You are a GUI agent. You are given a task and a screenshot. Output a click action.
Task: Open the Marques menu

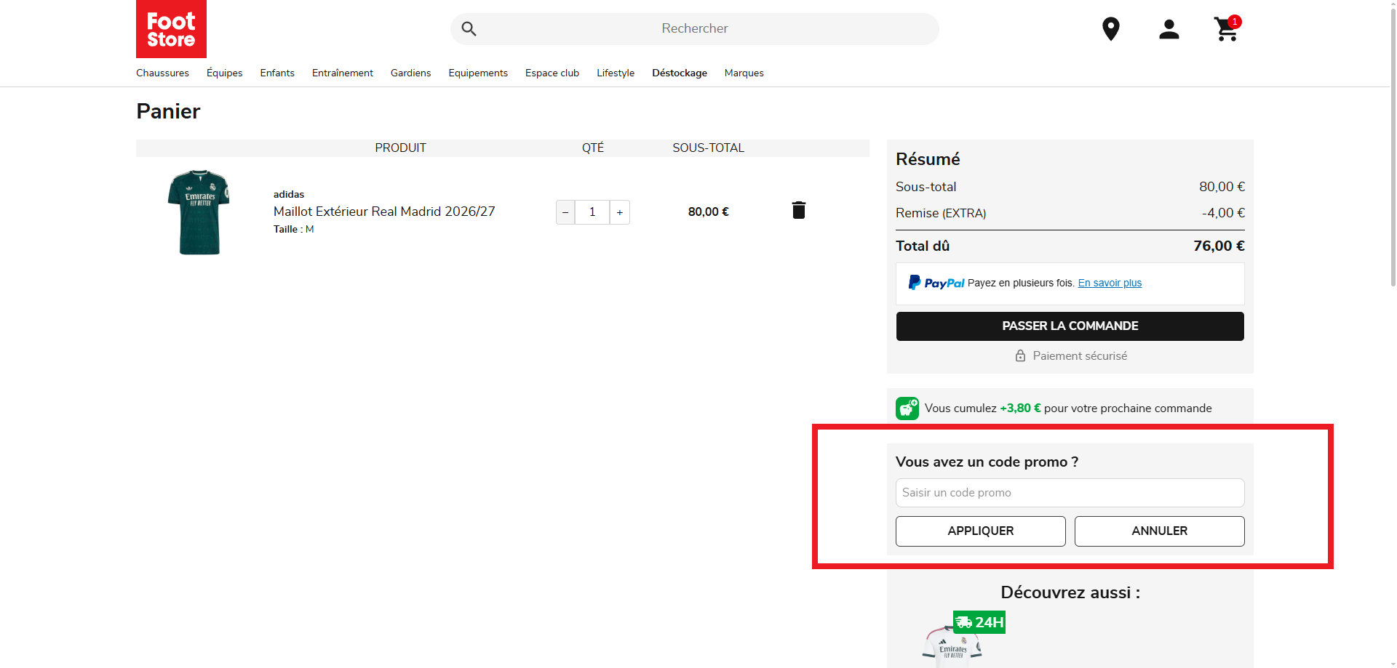744,73
